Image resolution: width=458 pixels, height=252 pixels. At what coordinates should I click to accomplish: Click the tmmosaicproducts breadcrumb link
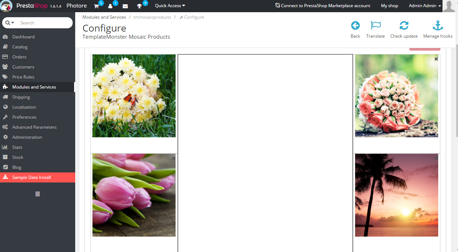(x=152, y=17)
